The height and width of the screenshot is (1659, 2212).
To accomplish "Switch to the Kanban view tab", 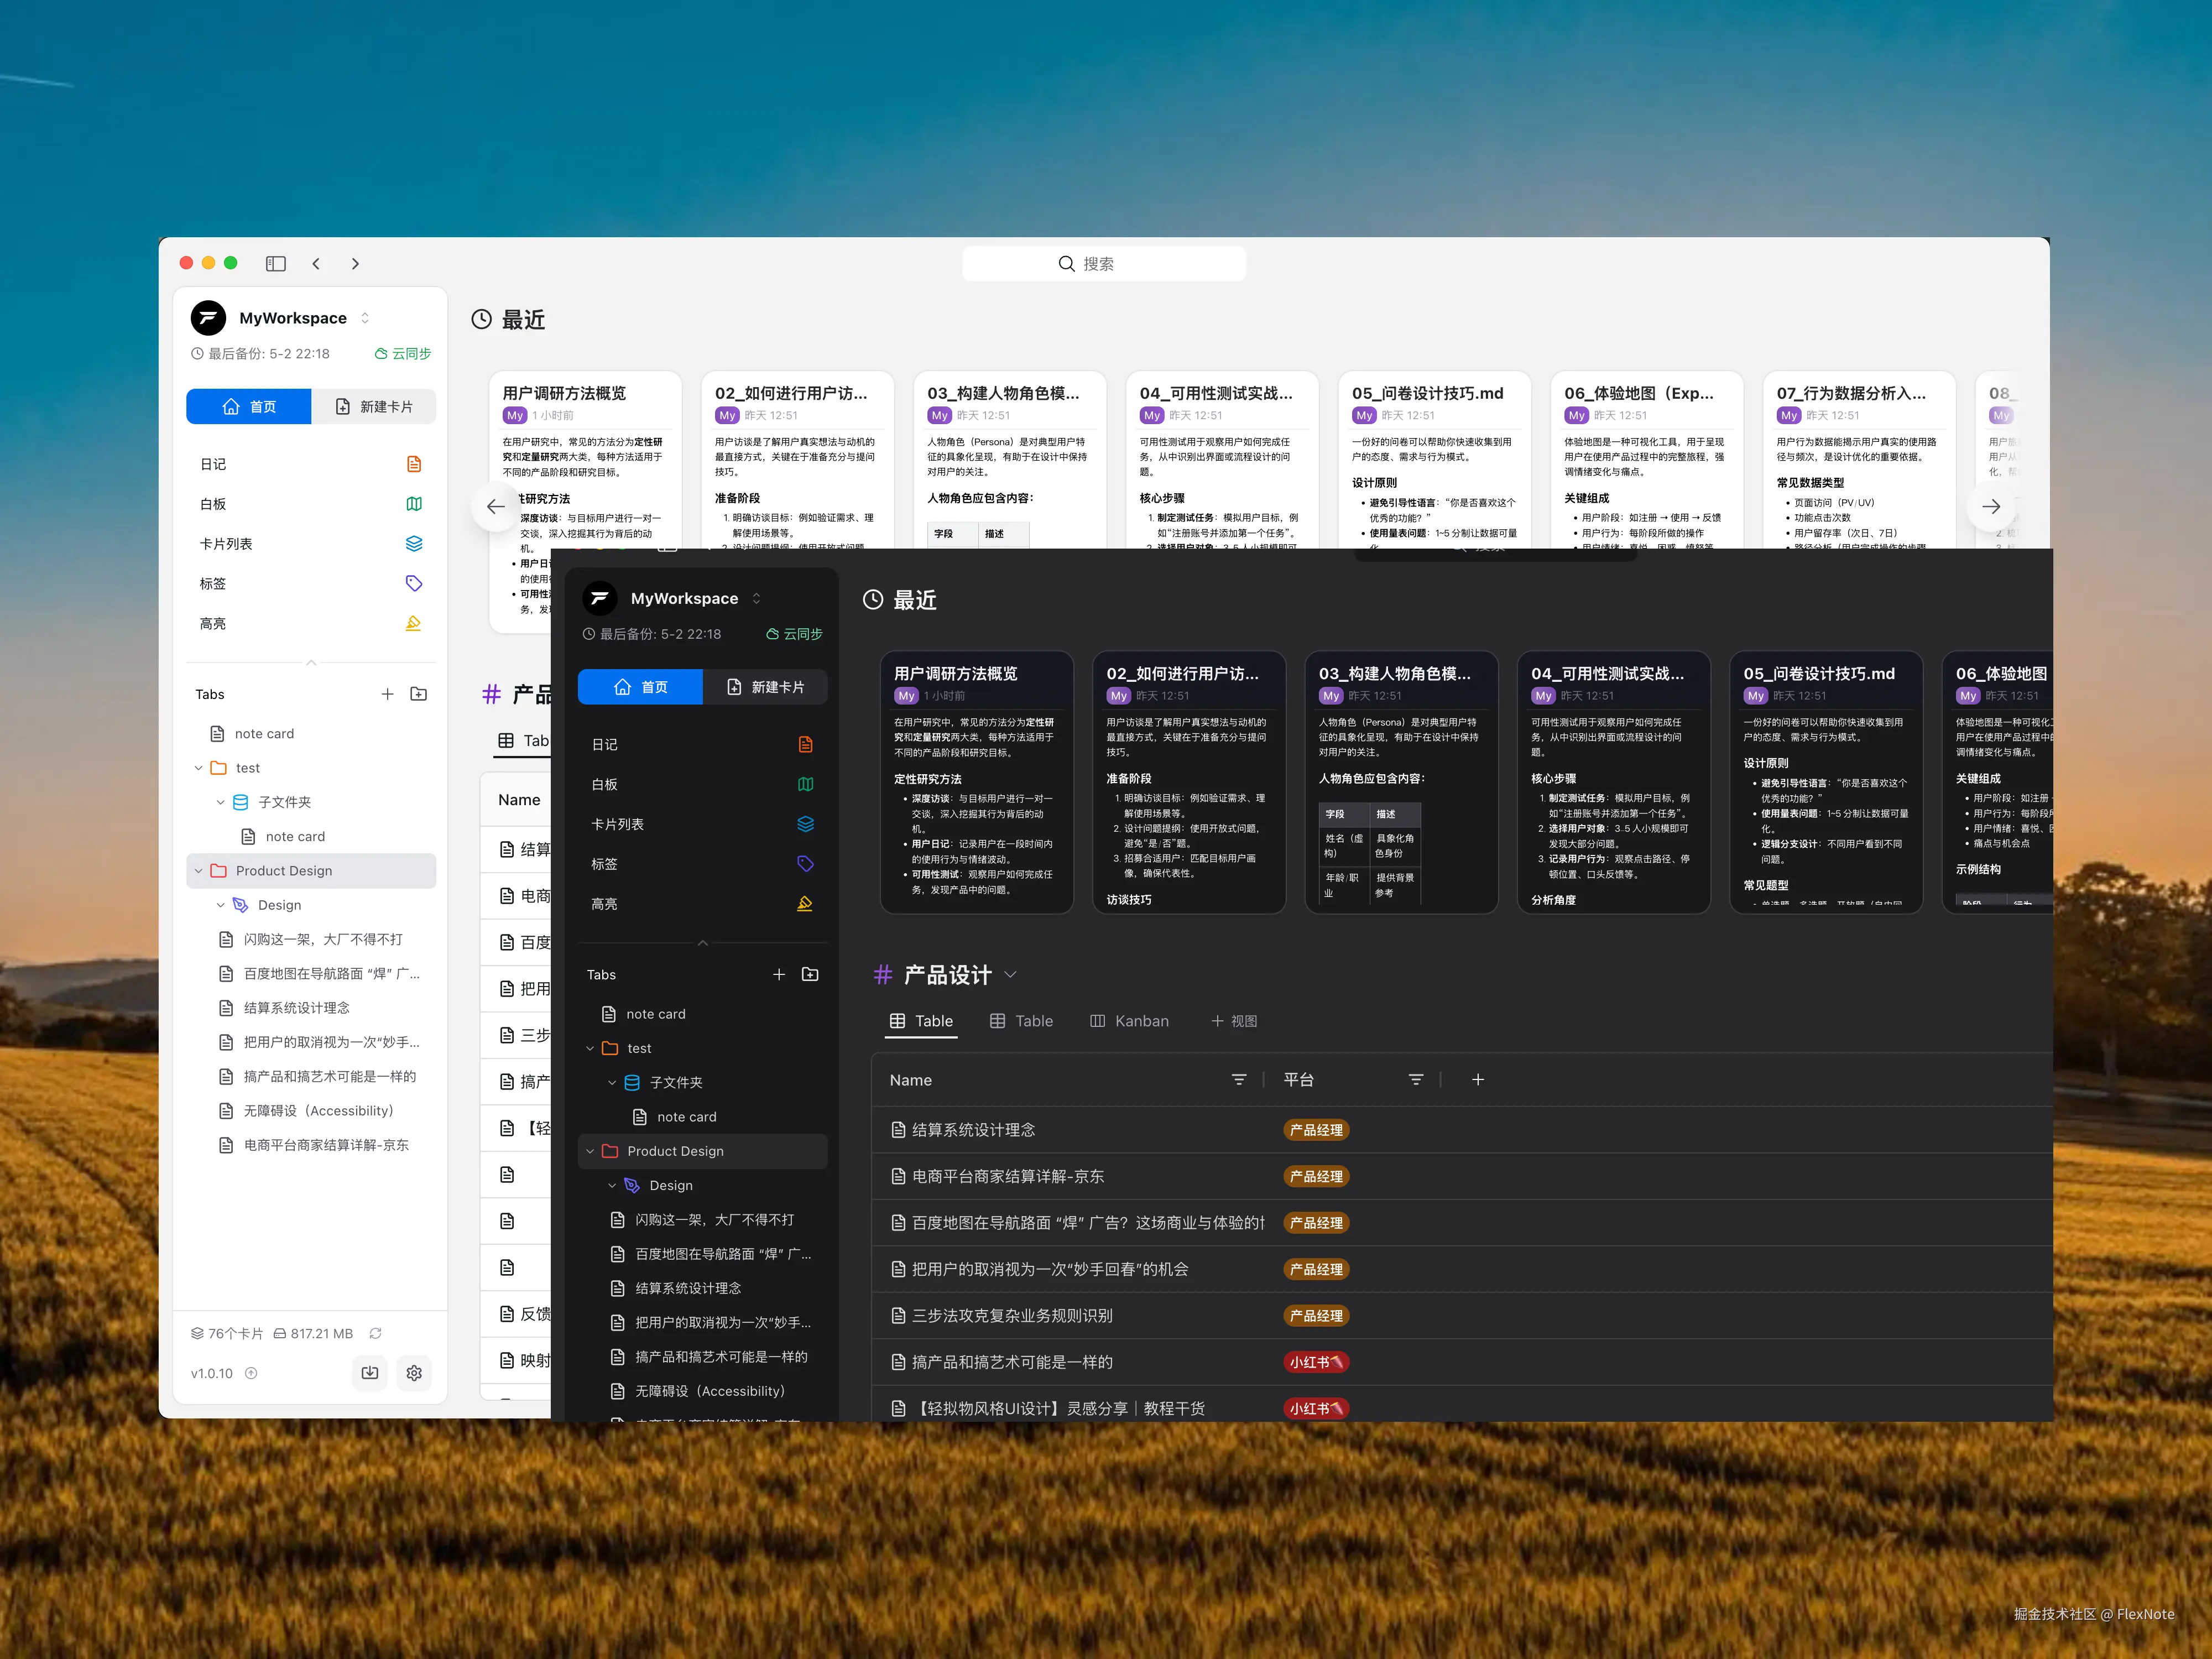I will coord(1129,1021).
